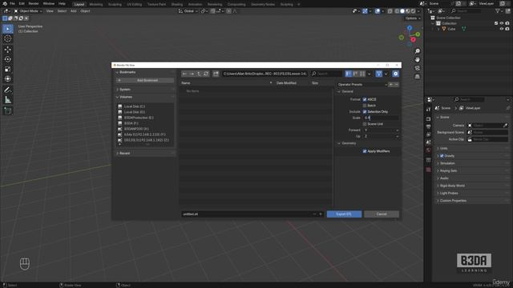Screen dimensions: 513x288
Task: Toggle Collection exclude from view layer checkbox
Action: pyautogui.click(x=496, y=23)
